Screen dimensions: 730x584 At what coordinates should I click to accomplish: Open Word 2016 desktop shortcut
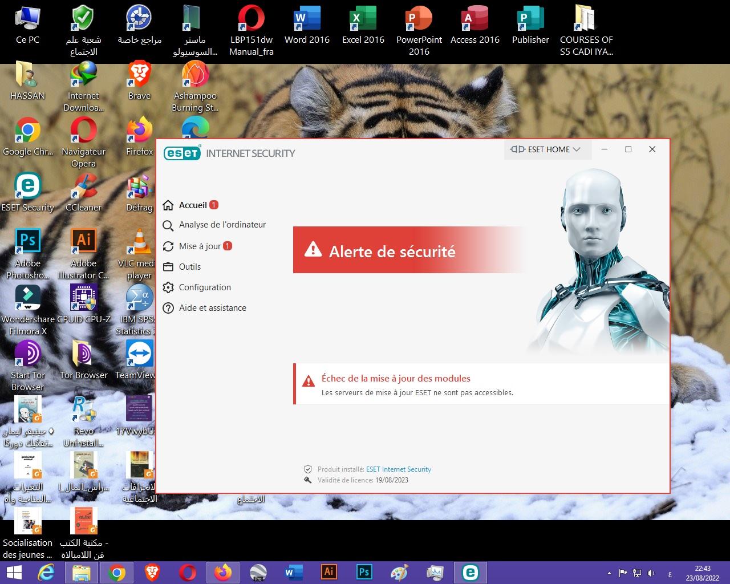[307, 25]
